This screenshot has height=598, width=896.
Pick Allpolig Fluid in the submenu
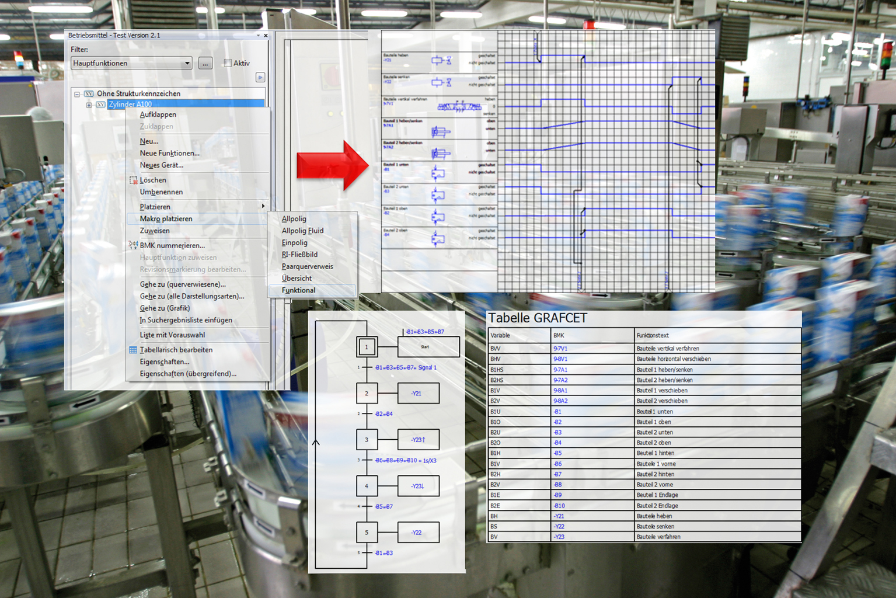click(x=302, y=231)
